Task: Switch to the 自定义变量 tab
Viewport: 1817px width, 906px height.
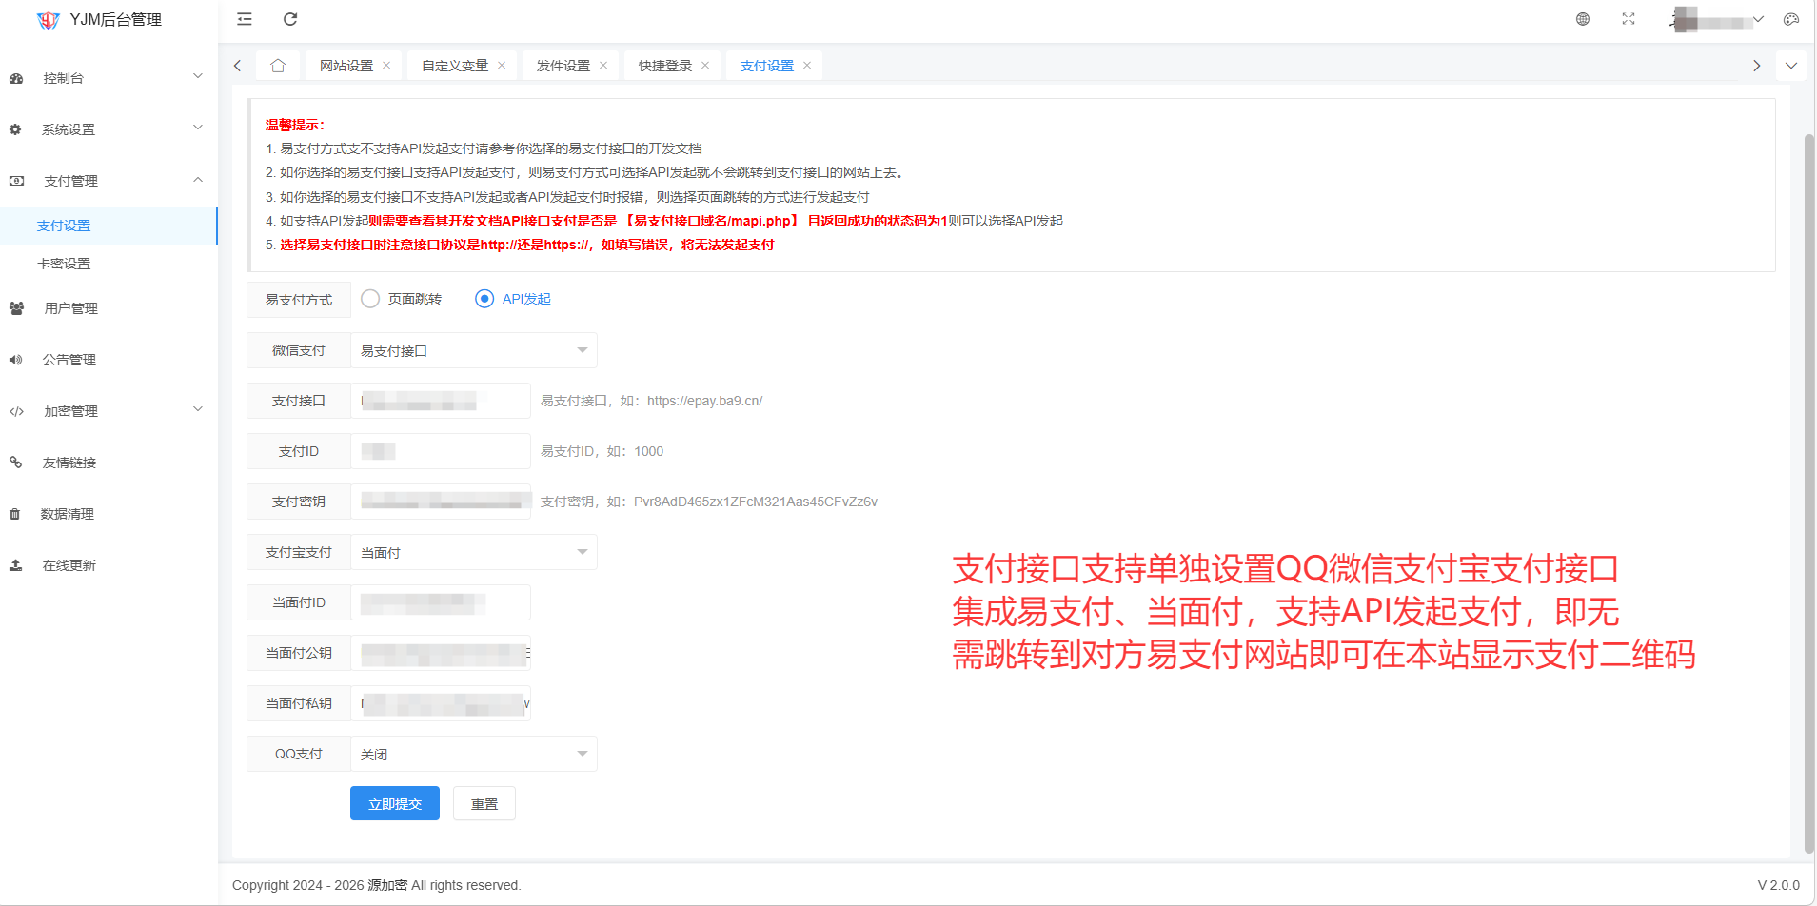Action: pyautogui.click(x=454, y=66)
